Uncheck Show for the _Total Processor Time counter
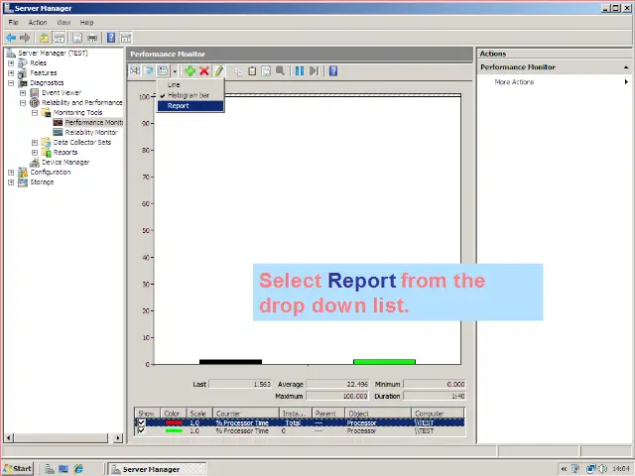This screenshot has height=476, width=635. [141, 422]
